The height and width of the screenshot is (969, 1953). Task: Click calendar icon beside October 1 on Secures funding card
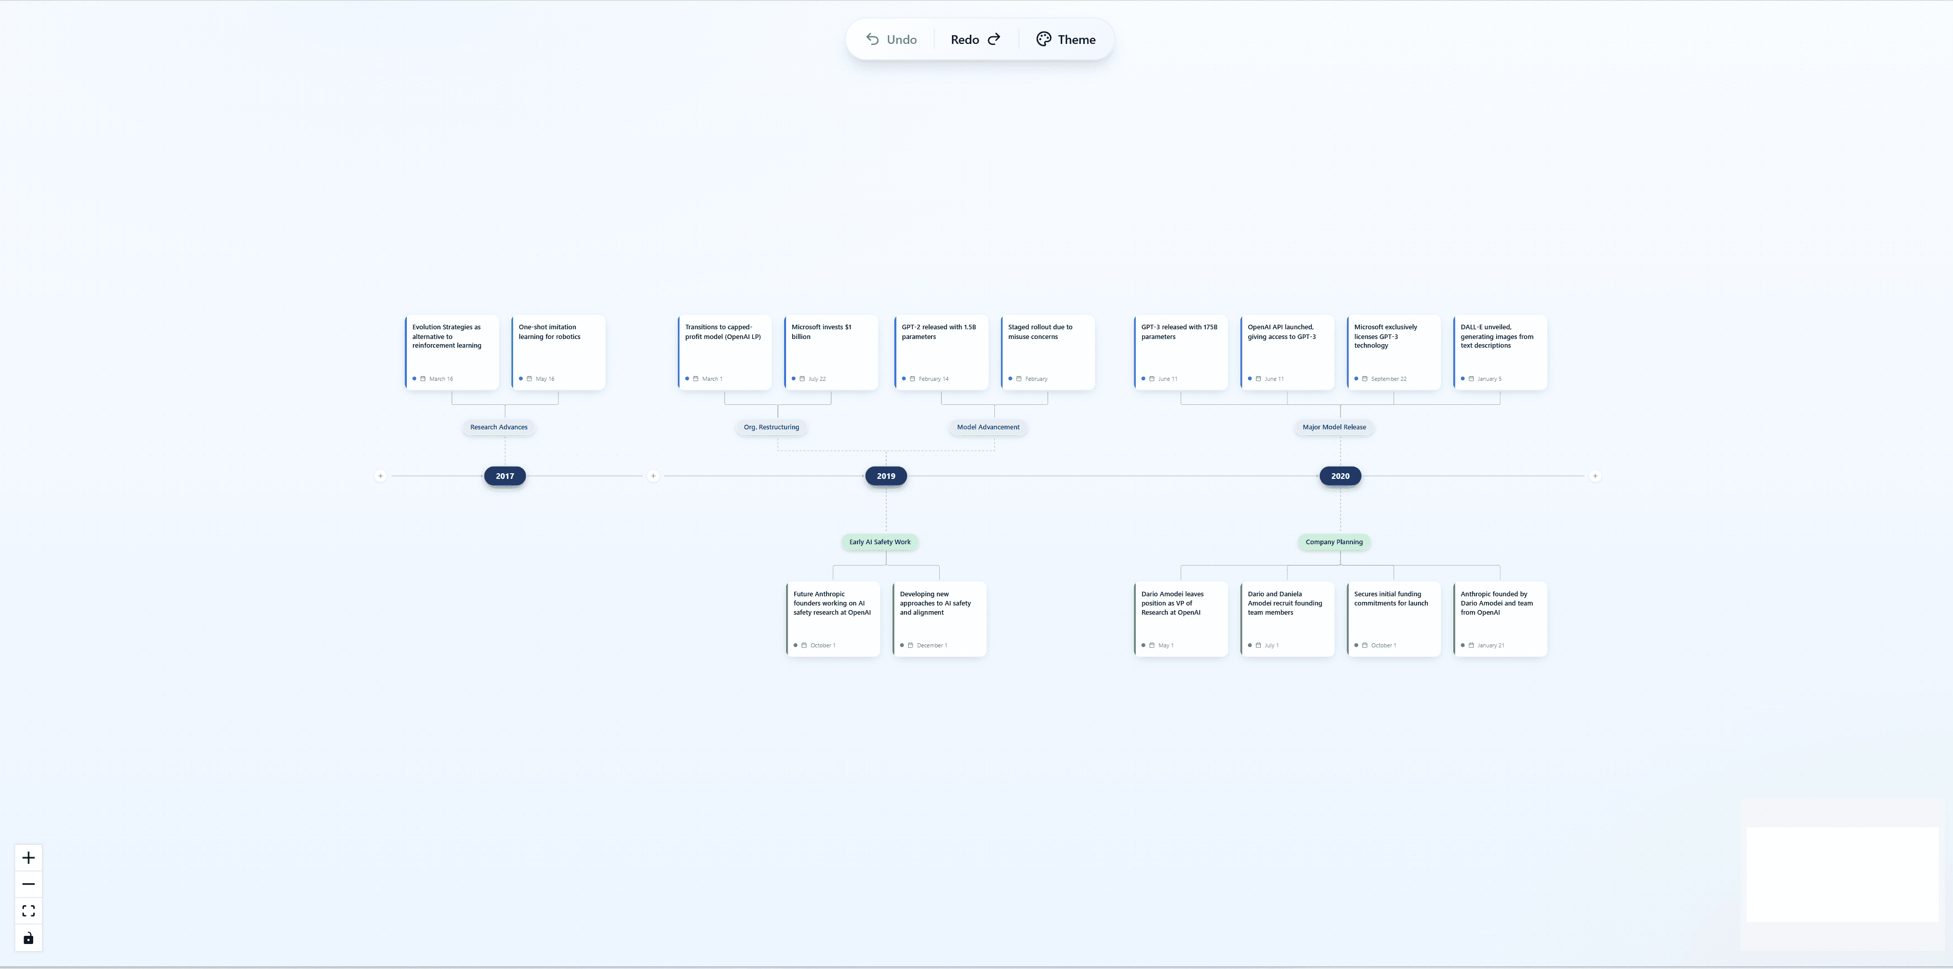(1364, 645)
